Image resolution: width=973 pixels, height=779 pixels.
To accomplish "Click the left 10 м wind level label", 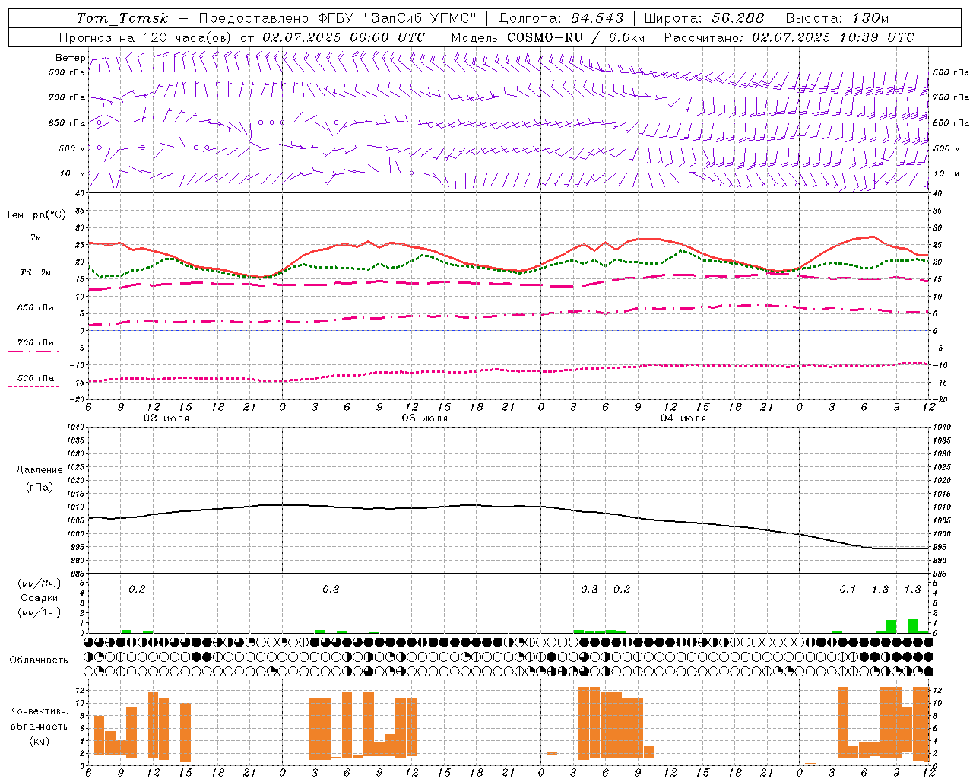I will 72,173.
